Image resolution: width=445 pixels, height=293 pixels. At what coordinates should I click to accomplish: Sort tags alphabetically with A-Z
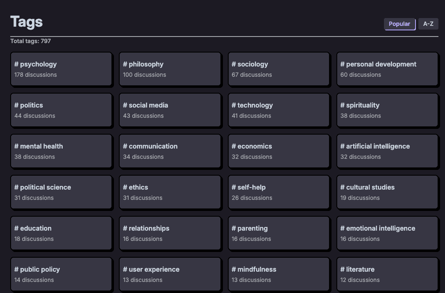tap(428, 24)
